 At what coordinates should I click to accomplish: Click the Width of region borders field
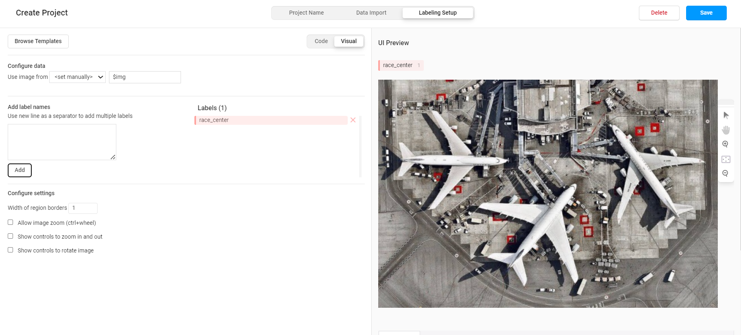click(83, 208)
